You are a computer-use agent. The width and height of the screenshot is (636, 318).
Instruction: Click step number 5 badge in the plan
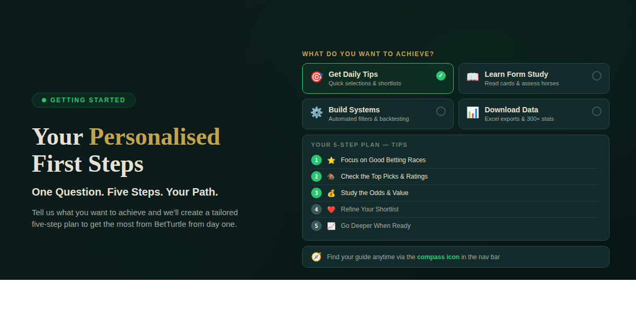point(316,225)
